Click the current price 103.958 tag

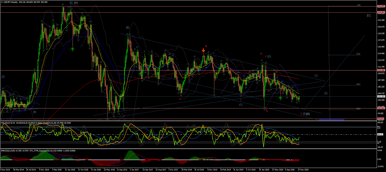tap(381, 96)
